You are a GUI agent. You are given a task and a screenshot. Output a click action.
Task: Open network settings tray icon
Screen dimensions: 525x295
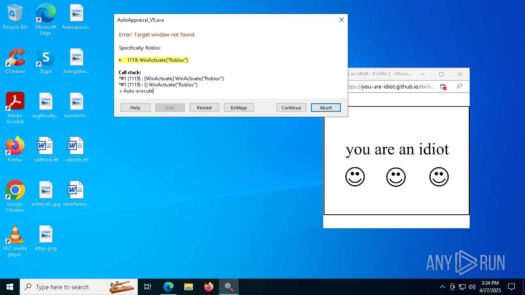(x=462, y=287)
